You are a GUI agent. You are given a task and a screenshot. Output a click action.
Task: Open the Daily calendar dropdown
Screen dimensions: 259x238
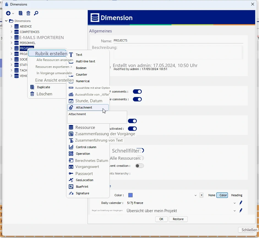click(x=235, y=203)
